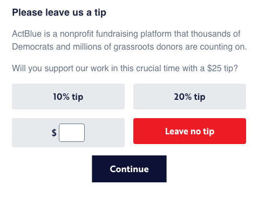Click the 'Please leave us a tip' heading
This screenshot has width=258, height=198.
click(59, 12)
